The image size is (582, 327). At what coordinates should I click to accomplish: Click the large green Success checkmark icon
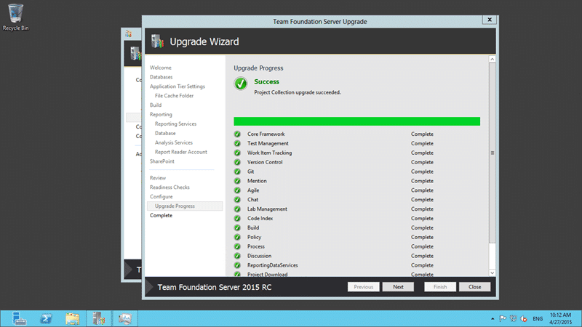coord(241,84)
